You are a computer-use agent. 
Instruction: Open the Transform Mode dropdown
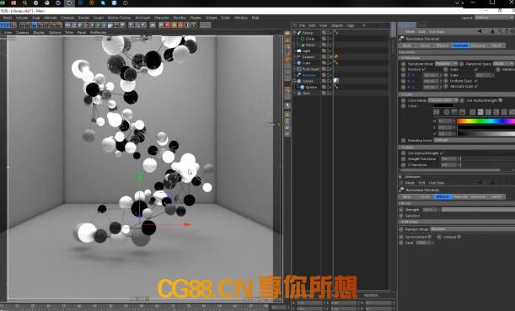point(446,64)
